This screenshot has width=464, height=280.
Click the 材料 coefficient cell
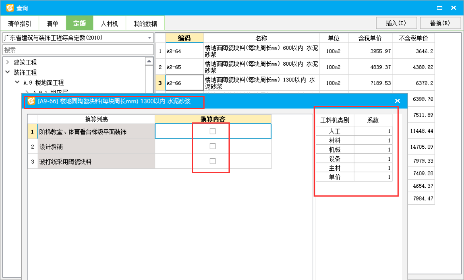point(373,140)
